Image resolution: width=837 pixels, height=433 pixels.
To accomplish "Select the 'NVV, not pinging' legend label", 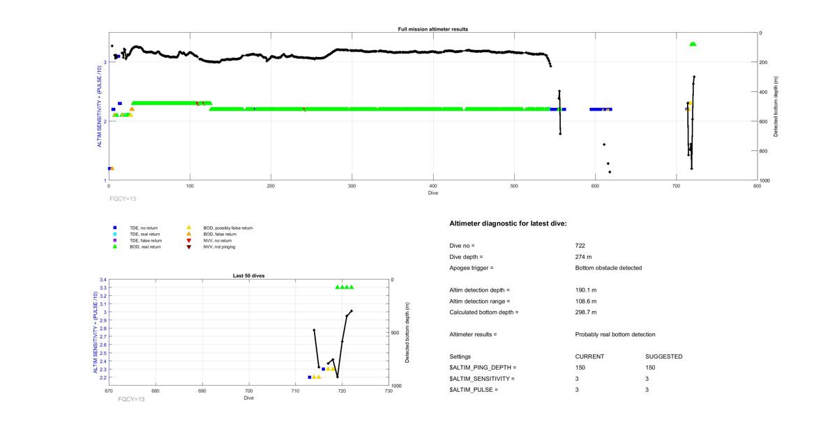I will 219,246.
